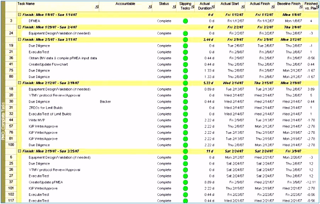320x204 pixels.
Task: Click the 'Backer' accountable cell
Action: [x=105, y=102]
